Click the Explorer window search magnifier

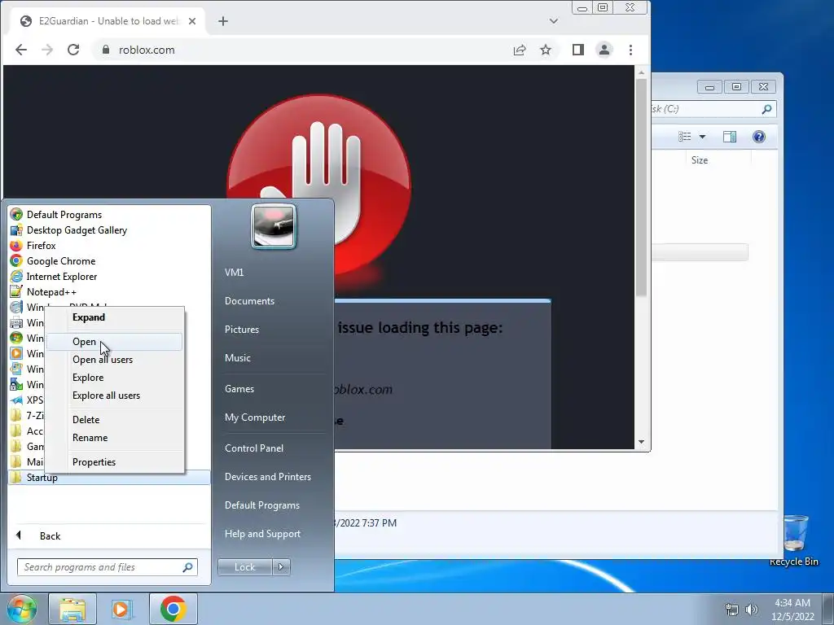[766, 109]
